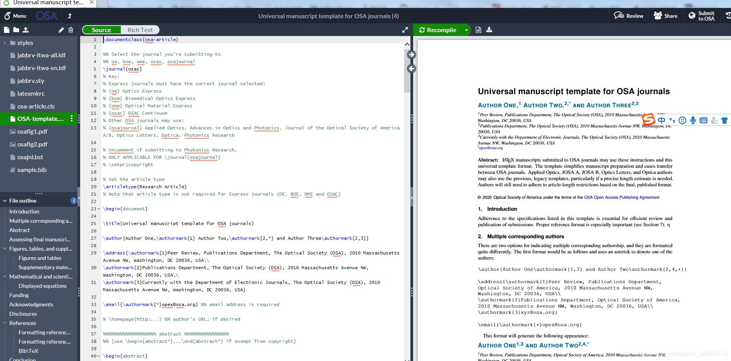Screen dimensions: 731x361
Task: Toggle IME punctuation mode icon
Action: pos(672,120)
